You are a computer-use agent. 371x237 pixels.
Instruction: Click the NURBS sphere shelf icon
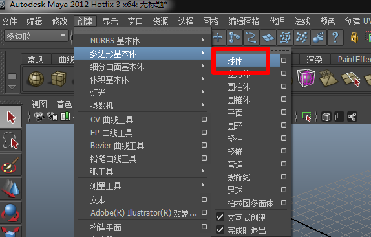point(36,79)
